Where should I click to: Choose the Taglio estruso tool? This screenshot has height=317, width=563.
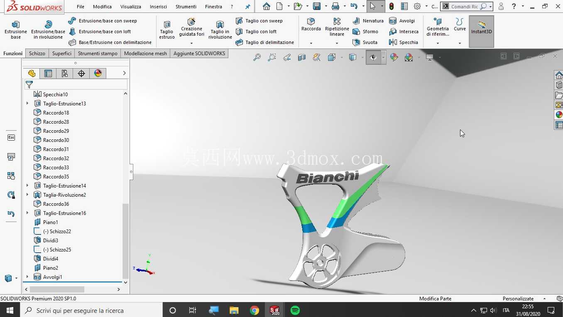point(167,30)
